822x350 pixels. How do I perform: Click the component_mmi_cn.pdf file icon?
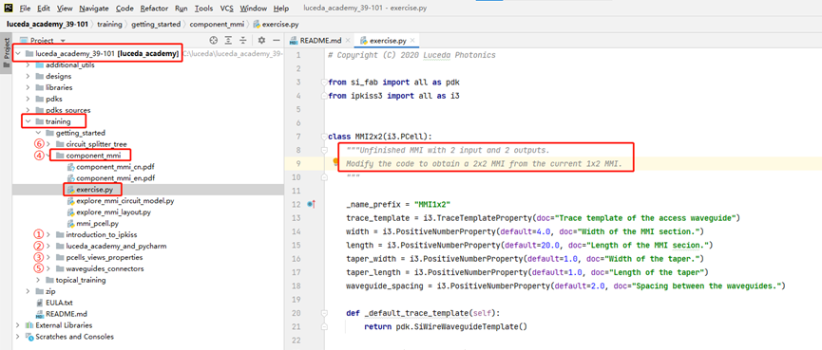71,167
